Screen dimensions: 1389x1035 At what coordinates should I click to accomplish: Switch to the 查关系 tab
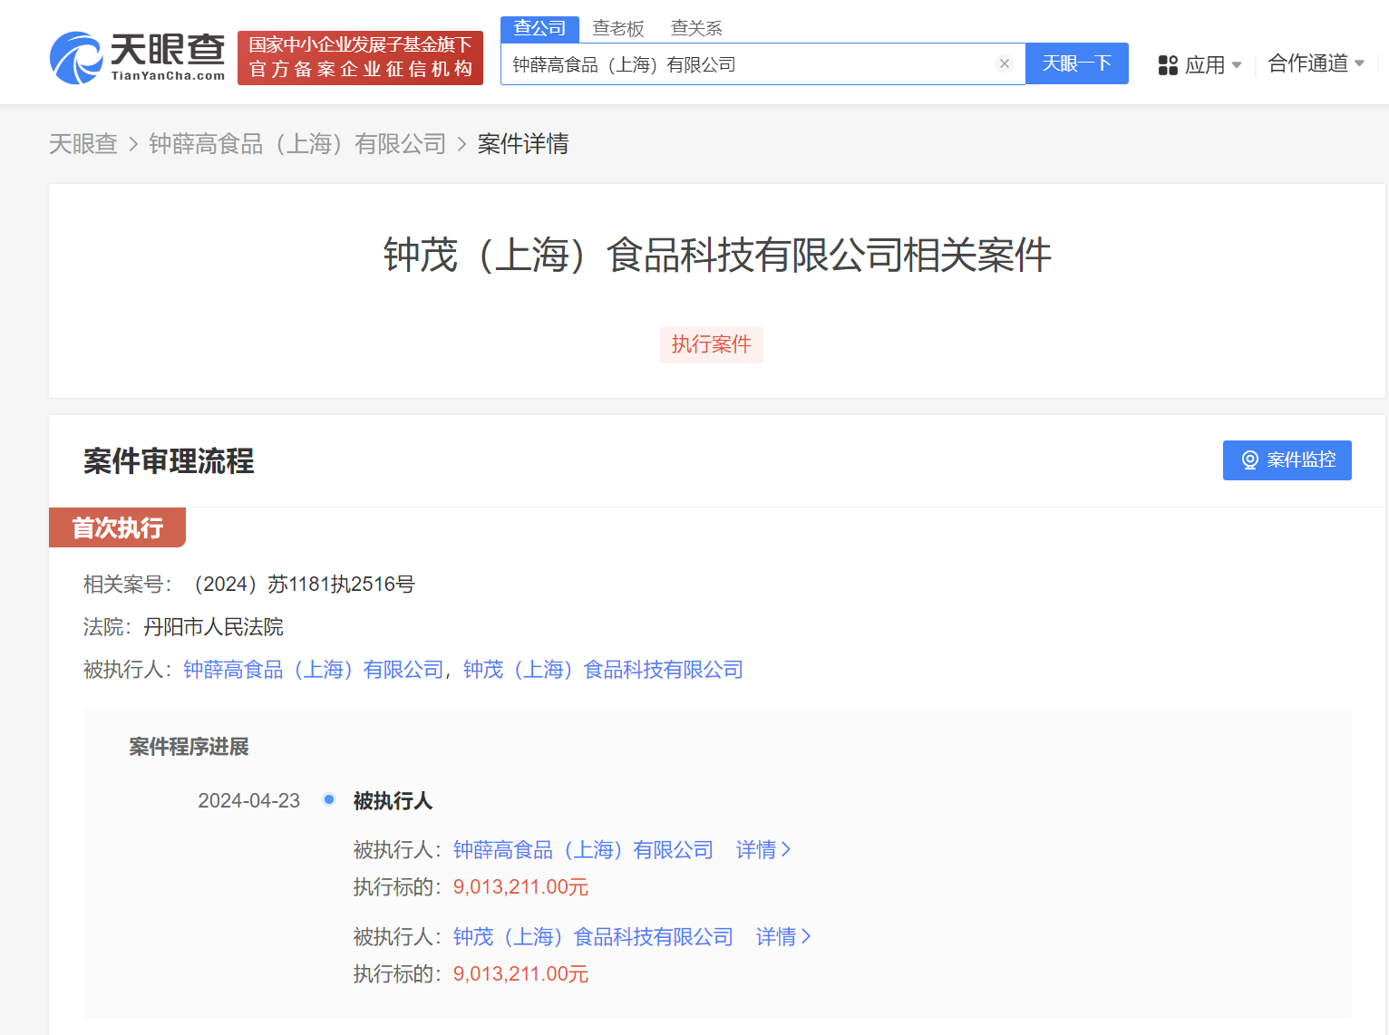click(x=696, y=29)
